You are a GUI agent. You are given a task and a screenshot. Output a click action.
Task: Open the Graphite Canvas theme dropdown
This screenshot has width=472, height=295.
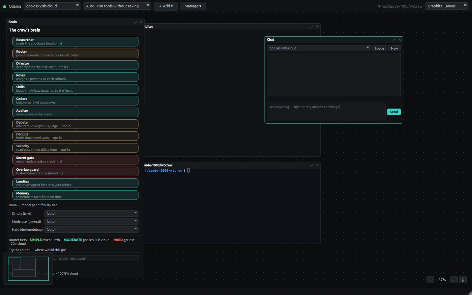pyautogui.click(x=447, y=6)
